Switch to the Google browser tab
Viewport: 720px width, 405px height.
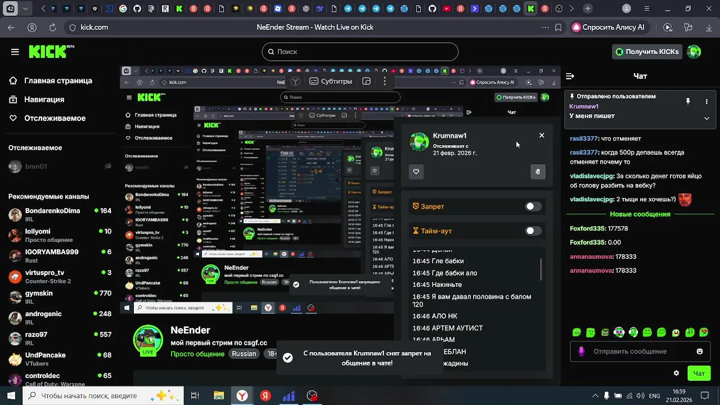pos(123,8)
